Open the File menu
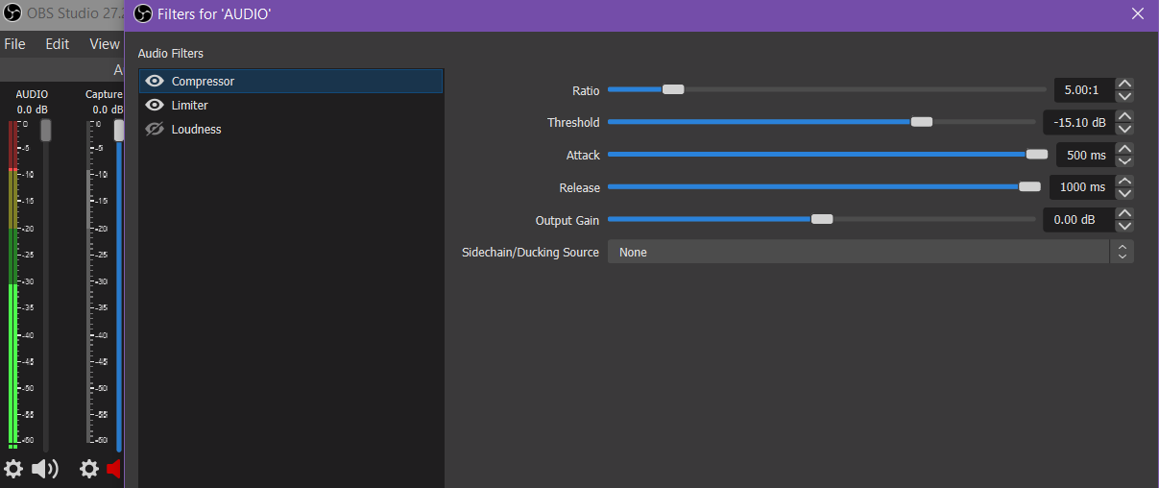Screen dimensions: 1159x488 point(14,44)
